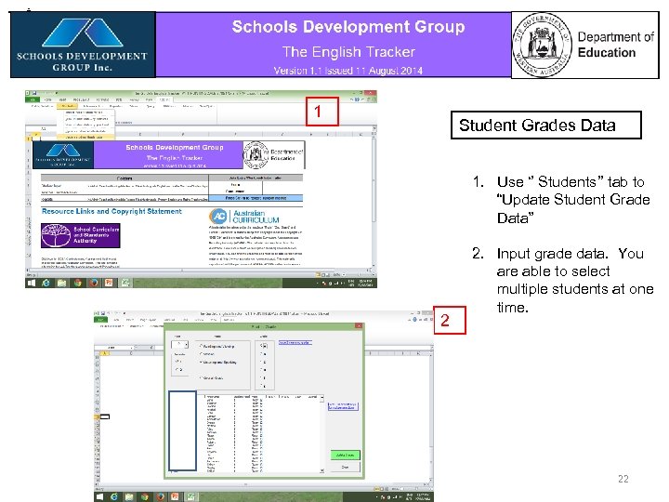
Task: Click the green Update Grade button in dialog
Action: pos(345,455)
